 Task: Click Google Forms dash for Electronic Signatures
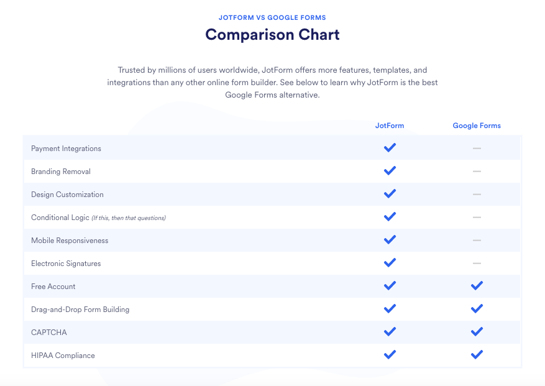tap(477, 264)
